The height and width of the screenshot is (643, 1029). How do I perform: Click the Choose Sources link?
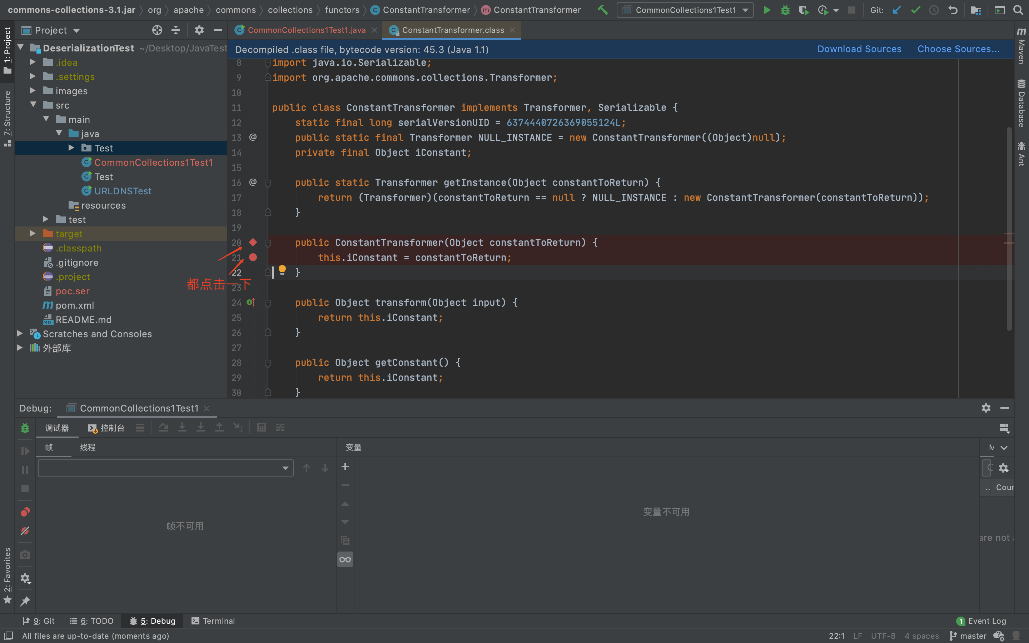(958, 49)
